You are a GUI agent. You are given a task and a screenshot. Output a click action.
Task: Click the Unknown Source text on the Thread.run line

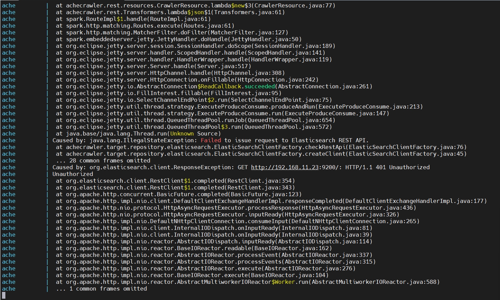(x=182, y=133)
